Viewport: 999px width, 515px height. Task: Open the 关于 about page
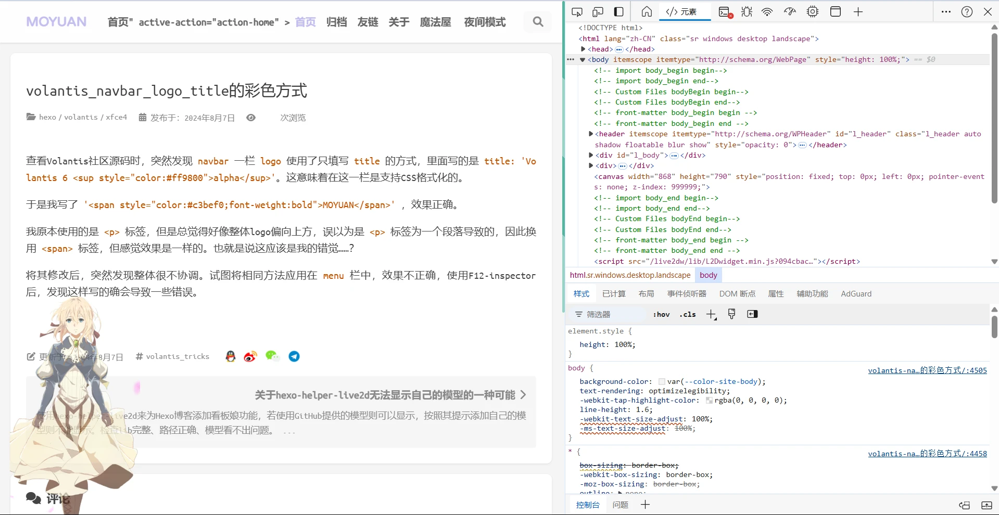tap(399, 22)
